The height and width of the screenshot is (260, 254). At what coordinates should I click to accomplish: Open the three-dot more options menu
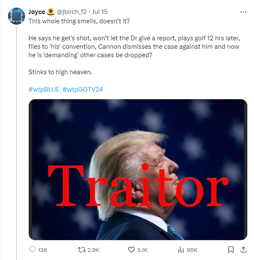pyautogui.click(x=243, y=12)
